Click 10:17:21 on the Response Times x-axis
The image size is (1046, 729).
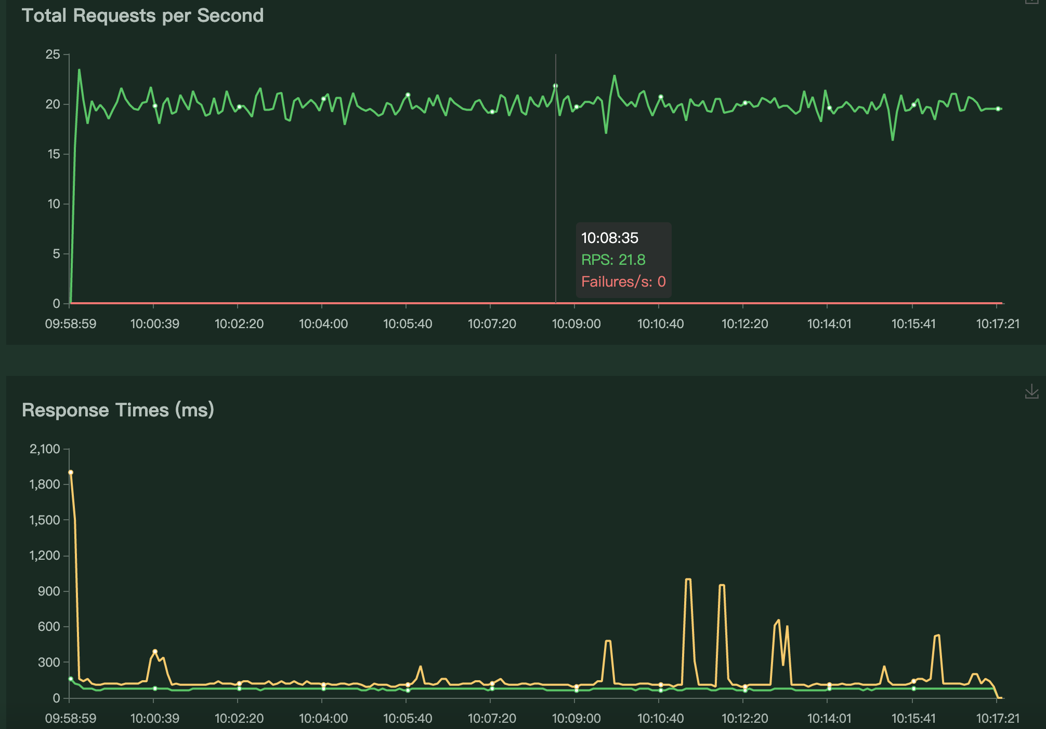tap(998, 719)
